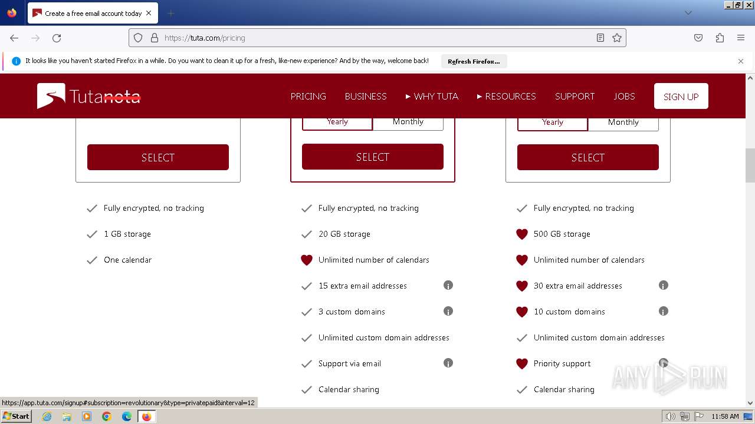Open the site security shield icon
The image size is (755, 424).
click(x=138, y=38)
